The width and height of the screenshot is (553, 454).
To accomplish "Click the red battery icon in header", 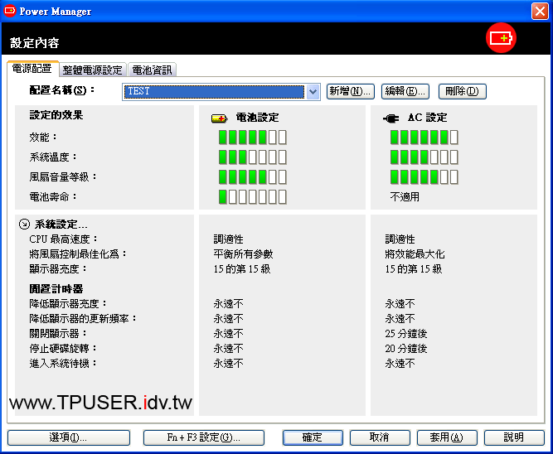I will click(x=501, y=38).
